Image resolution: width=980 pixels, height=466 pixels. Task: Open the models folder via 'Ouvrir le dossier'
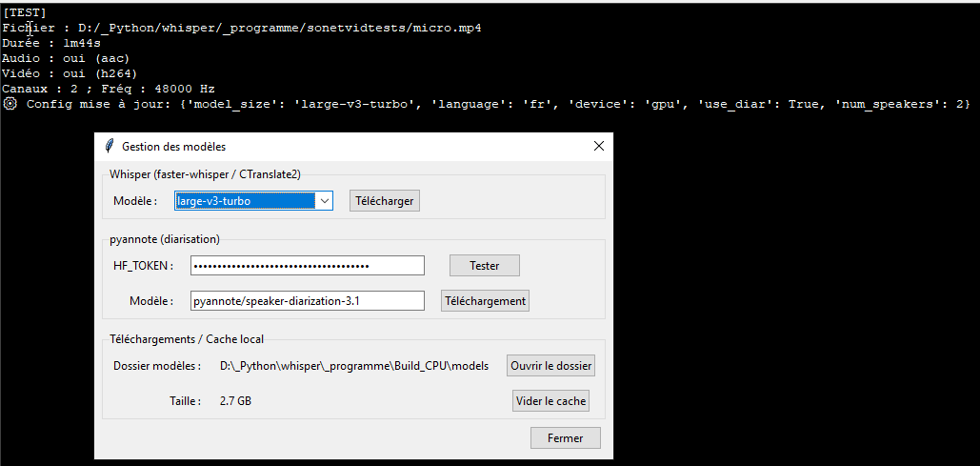point(550,366)
